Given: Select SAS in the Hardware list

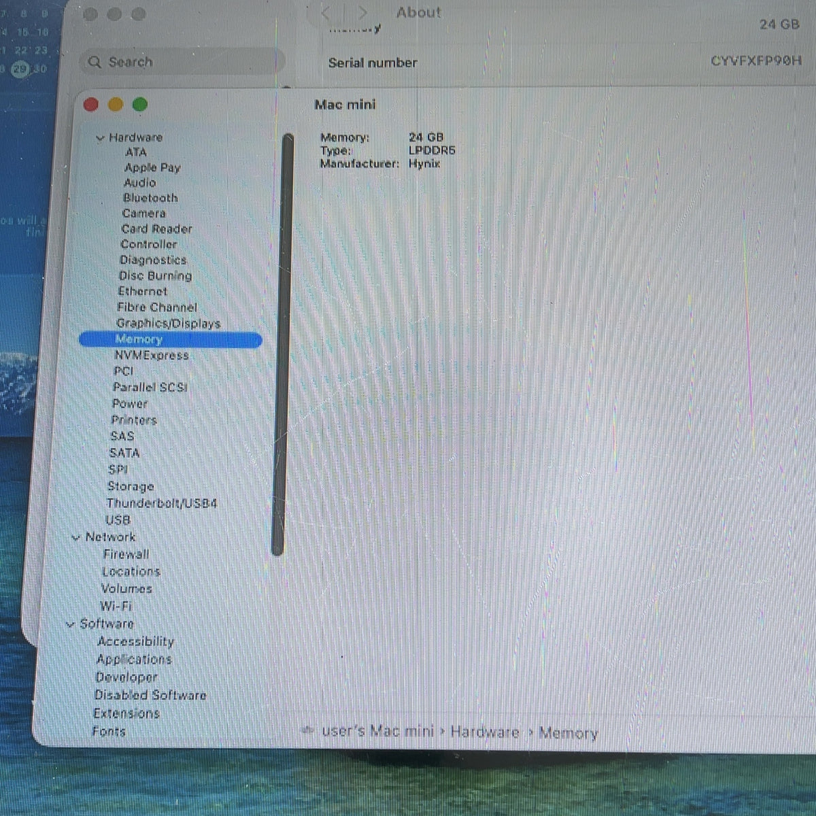Looking at the screenshot, I should coord(122,437).
